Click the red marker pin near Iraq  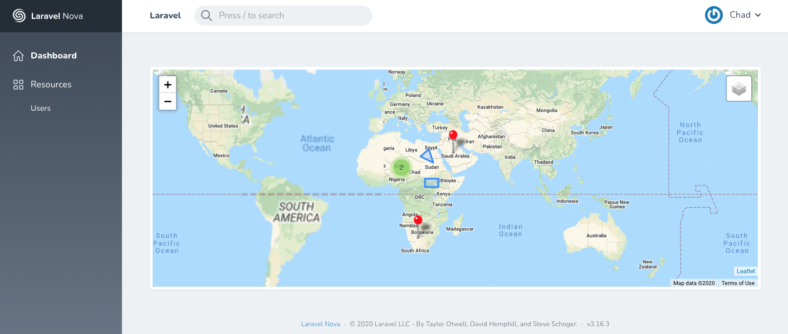coord(453,136)
